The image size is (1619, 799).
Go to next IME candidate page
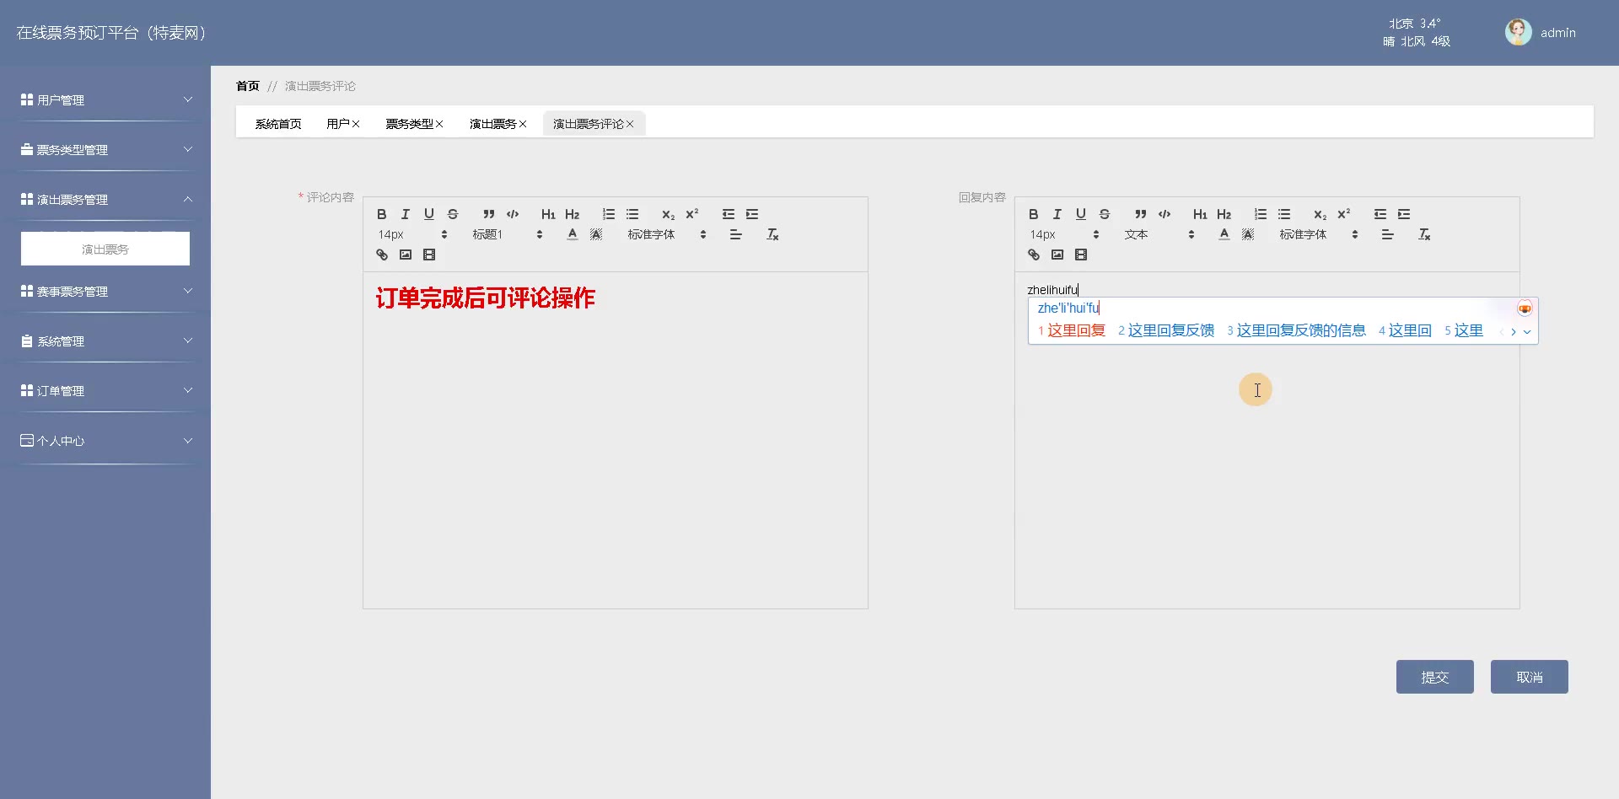click(1514, 332)
